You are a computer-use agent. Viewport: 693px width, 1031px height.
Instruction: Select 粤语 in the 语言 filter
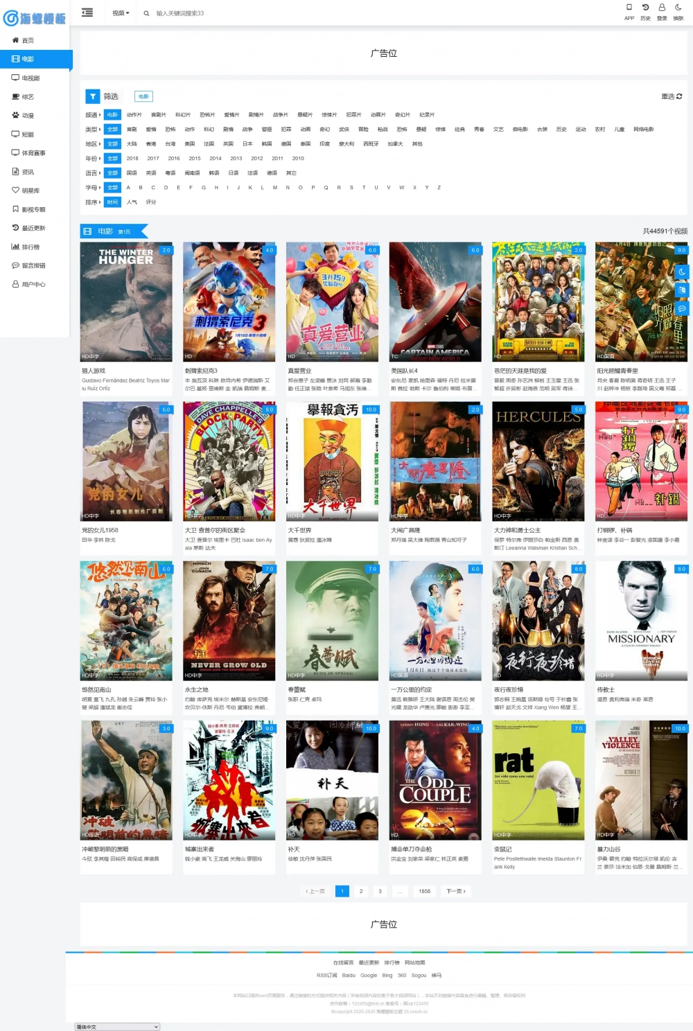pos(170,173)
